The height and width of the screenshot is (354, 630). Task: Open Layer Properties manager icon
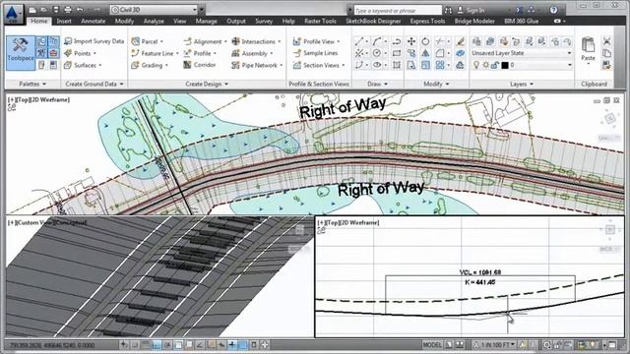[x=476, y=41]
